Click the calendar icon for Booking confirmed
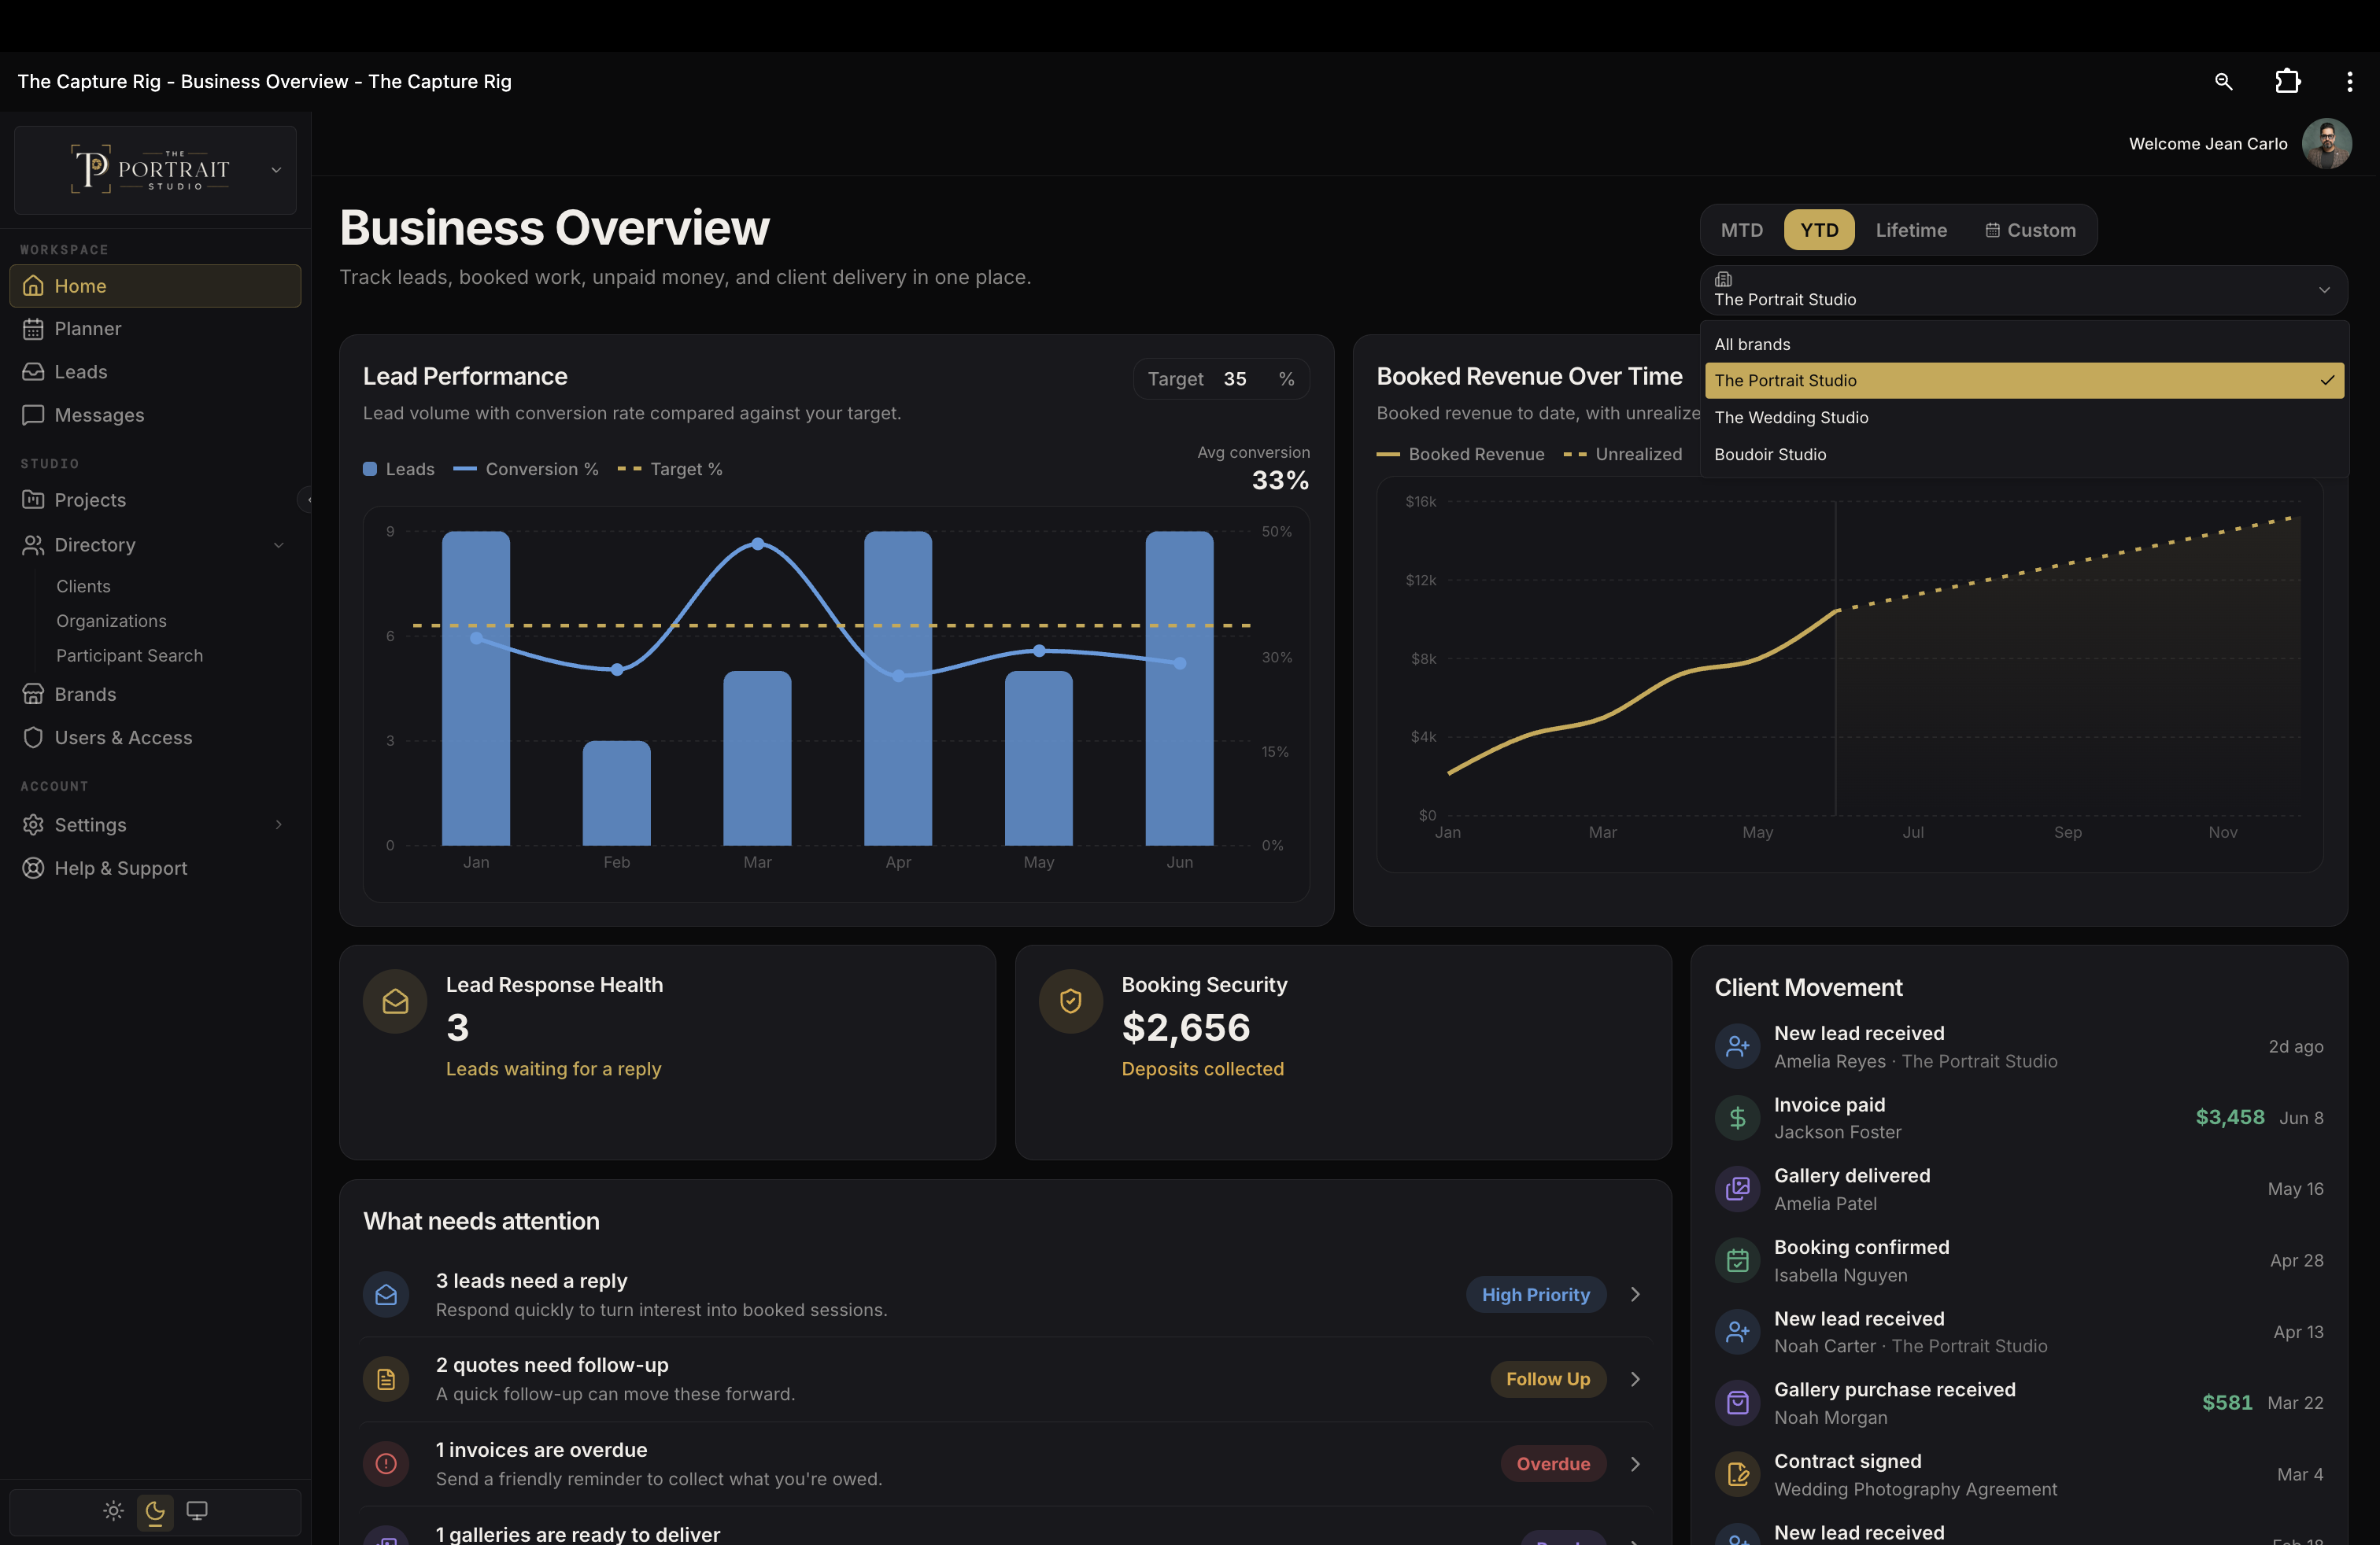 tap(1737, 1260)
